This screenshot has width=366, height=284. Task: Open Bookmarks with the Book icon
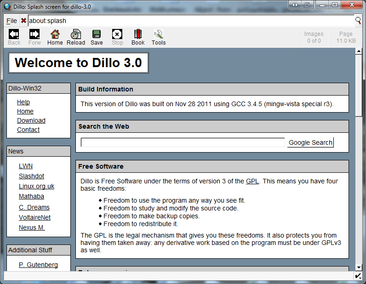[138, 34]
